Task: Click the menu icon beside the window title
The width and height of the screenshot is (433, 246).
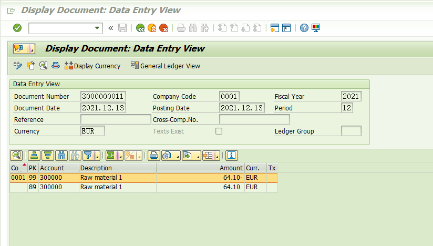Action: point(11,11)
